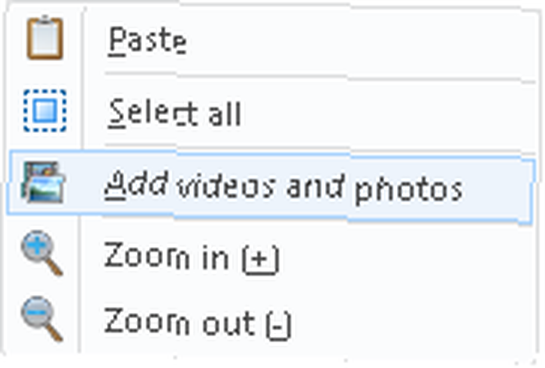Select everything via blue dashed square icon
The width and height of the screenshot is (545, 368).
coord(45,111)
